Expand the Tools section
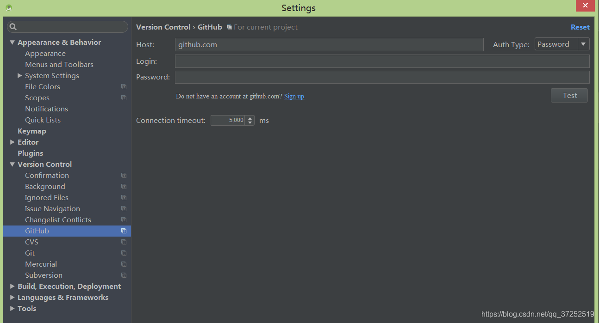Image resolution: width=599 pixels, height=323 pixels. (12, 308)
